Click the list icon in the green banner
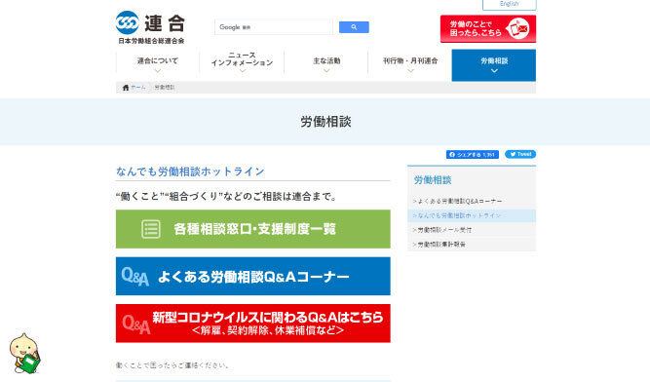Viewport: 650px width, 382px height. (x=151, y=229)
